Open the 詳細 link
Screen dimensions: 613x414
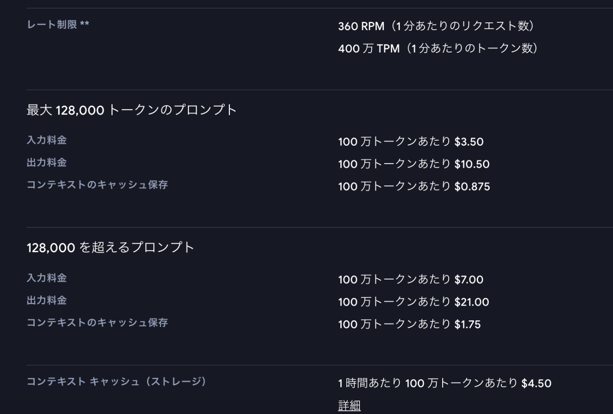349,406
